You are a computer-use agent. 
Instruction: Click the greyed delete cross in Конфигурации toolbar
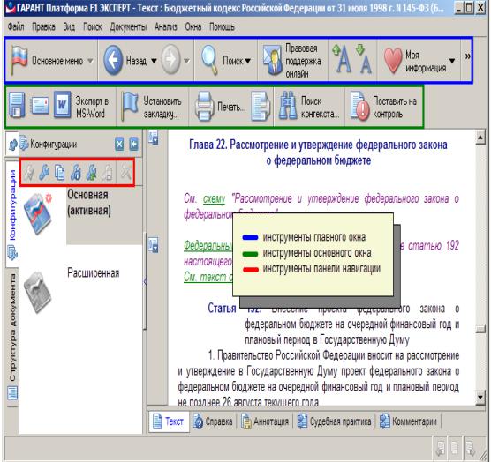126,172
